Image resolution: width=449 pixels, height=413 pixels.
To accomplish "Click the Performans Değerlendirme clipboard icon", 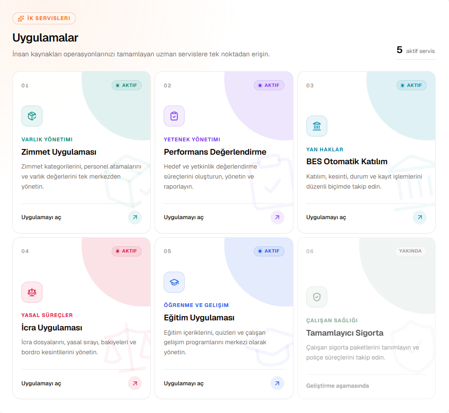I will tap(174, 116).
